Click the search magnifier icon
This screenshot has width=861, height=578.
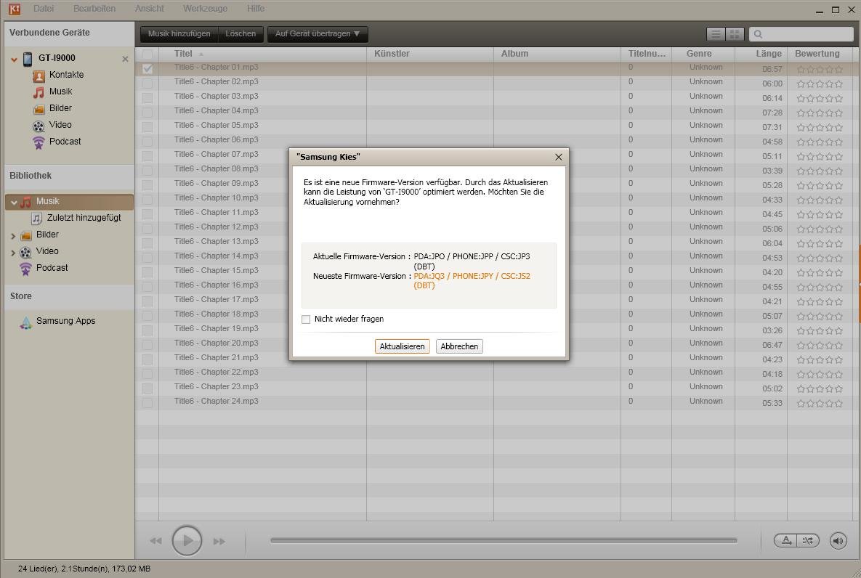click(x=759, y=34)
